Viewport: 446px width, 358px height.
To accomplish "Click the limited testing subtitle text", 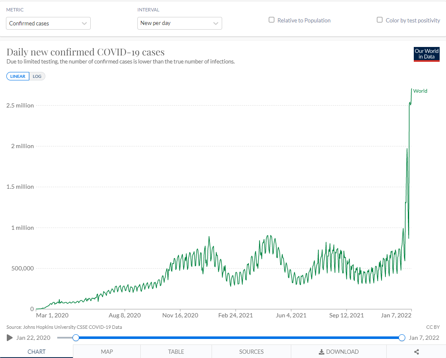I will point(120,62).
